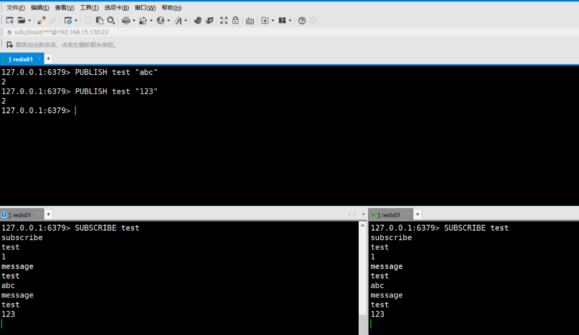Viewport: 579px width, 335px height.
Task: Expand the globe encoding dropdown arrow
Action: coord(168,21)
